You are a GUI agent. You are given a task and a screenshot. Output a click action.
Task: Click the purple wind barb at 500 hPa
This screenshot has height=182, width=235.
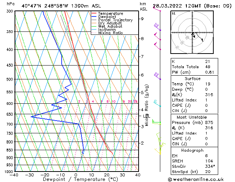157,76
